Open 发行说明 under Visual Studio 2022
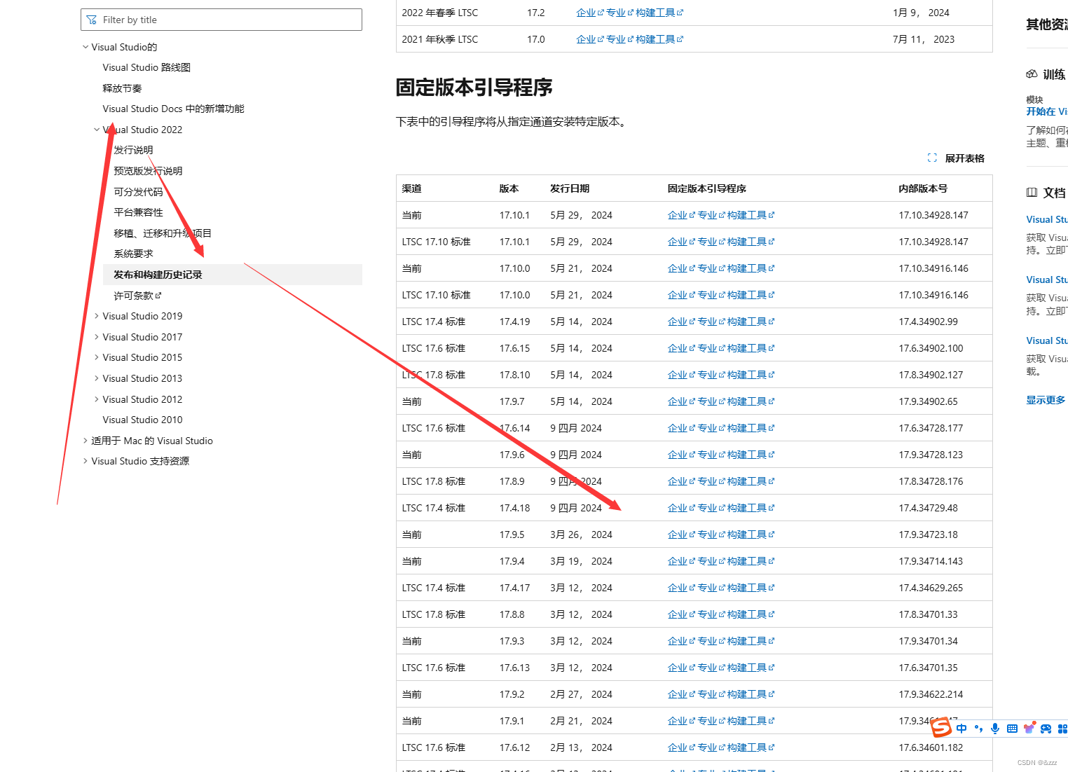The width and height of the screenshot is (1068, 772). tap(133, 150)
